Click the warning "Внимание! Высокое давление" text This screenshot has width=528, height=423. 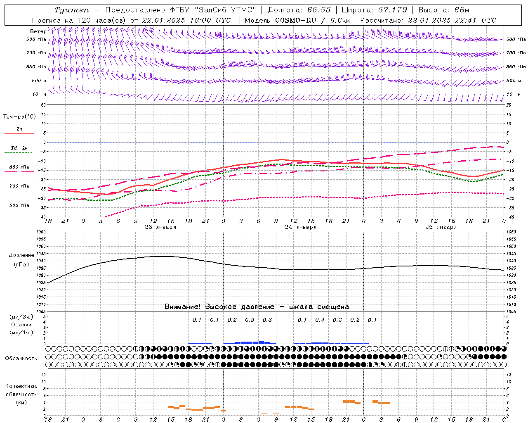click(219, 307)
